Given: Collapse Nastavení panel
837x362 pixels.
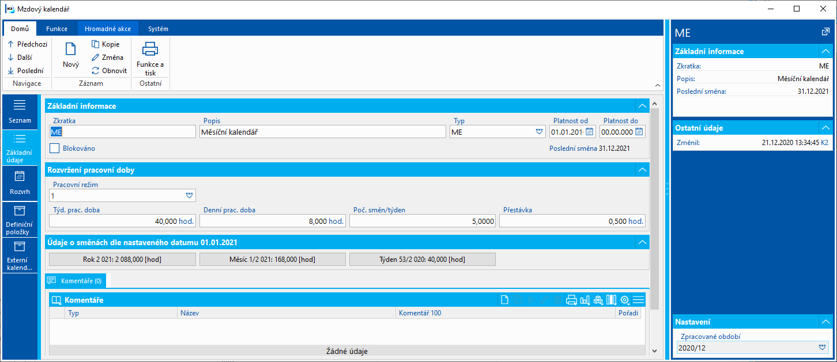Looking at the screenshot, I should pos(825,322).
